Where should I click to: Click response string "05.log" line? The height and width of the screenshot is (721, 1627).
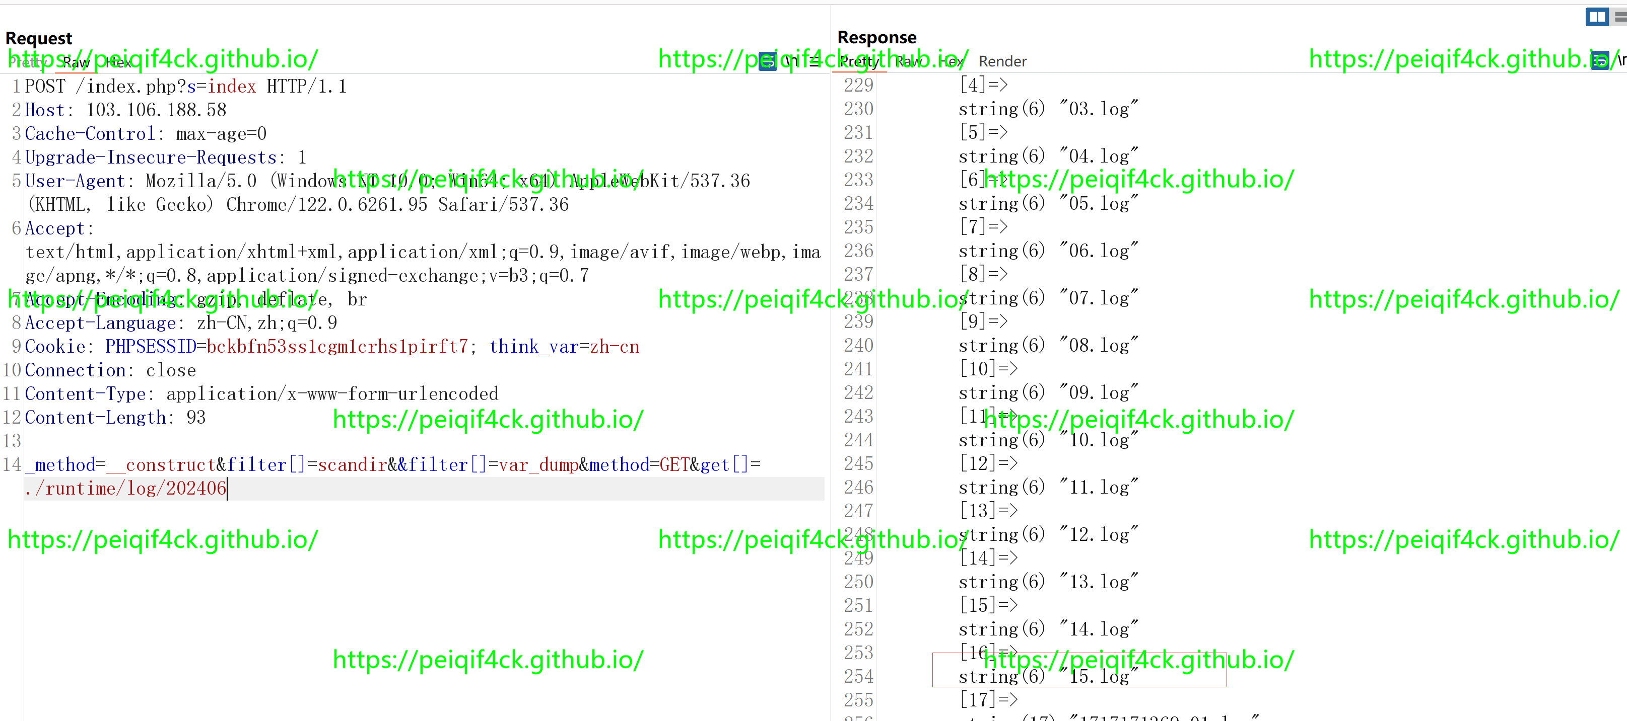(x=1048, y=203)
